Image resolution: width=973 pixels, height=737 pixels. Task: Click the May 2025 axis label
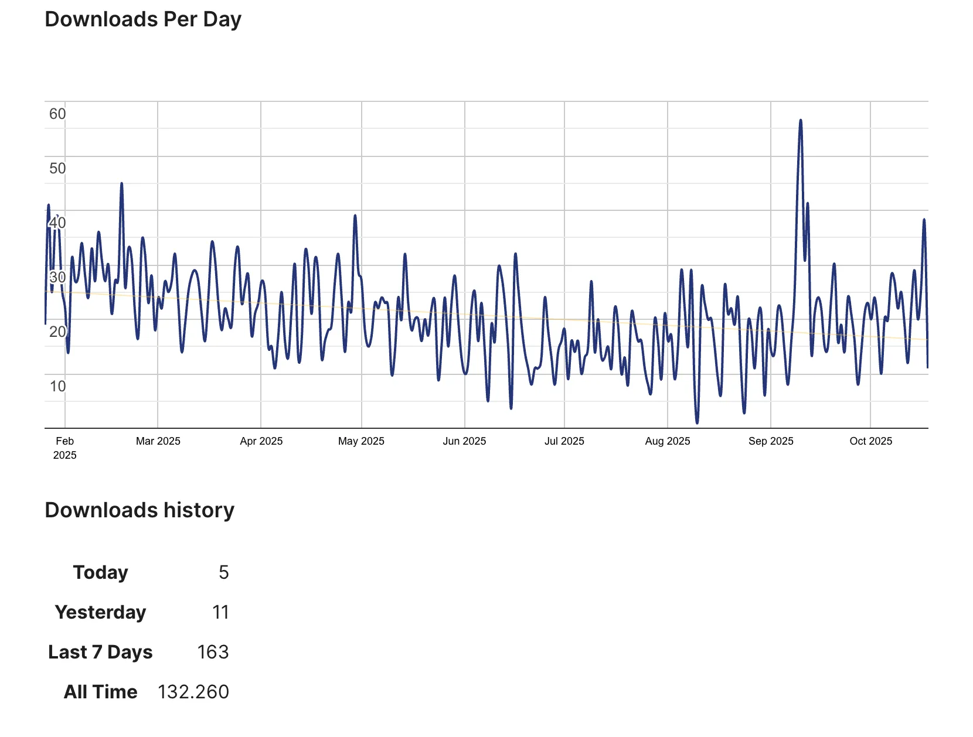click(361, 441)
